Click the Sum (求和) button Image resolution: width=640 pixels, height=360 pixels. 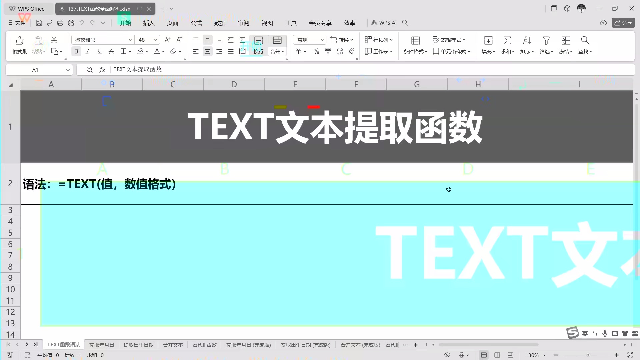508,45
